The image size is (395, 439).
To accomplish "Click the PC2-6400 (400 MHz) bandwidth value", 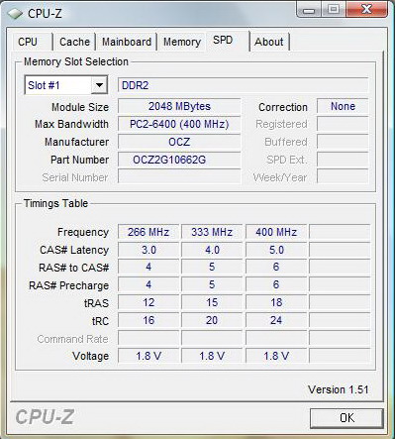I will [x=179, y=124].
